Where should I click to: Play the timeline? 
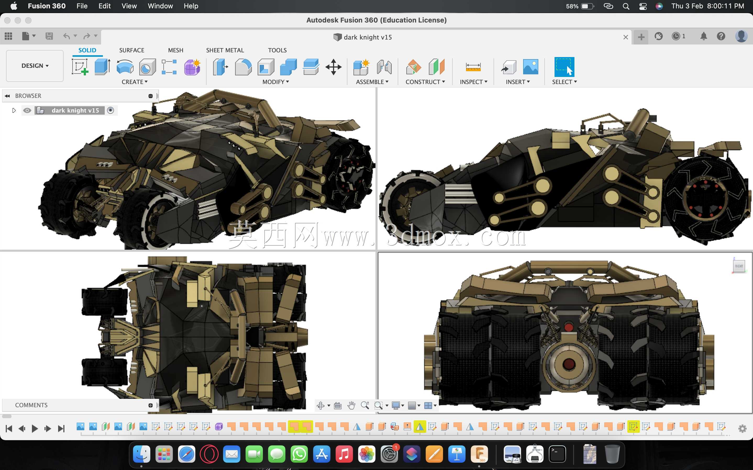click(35, 429)
